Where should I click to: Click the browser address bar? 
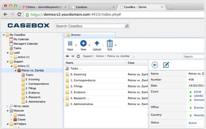(x=114, y=15)
